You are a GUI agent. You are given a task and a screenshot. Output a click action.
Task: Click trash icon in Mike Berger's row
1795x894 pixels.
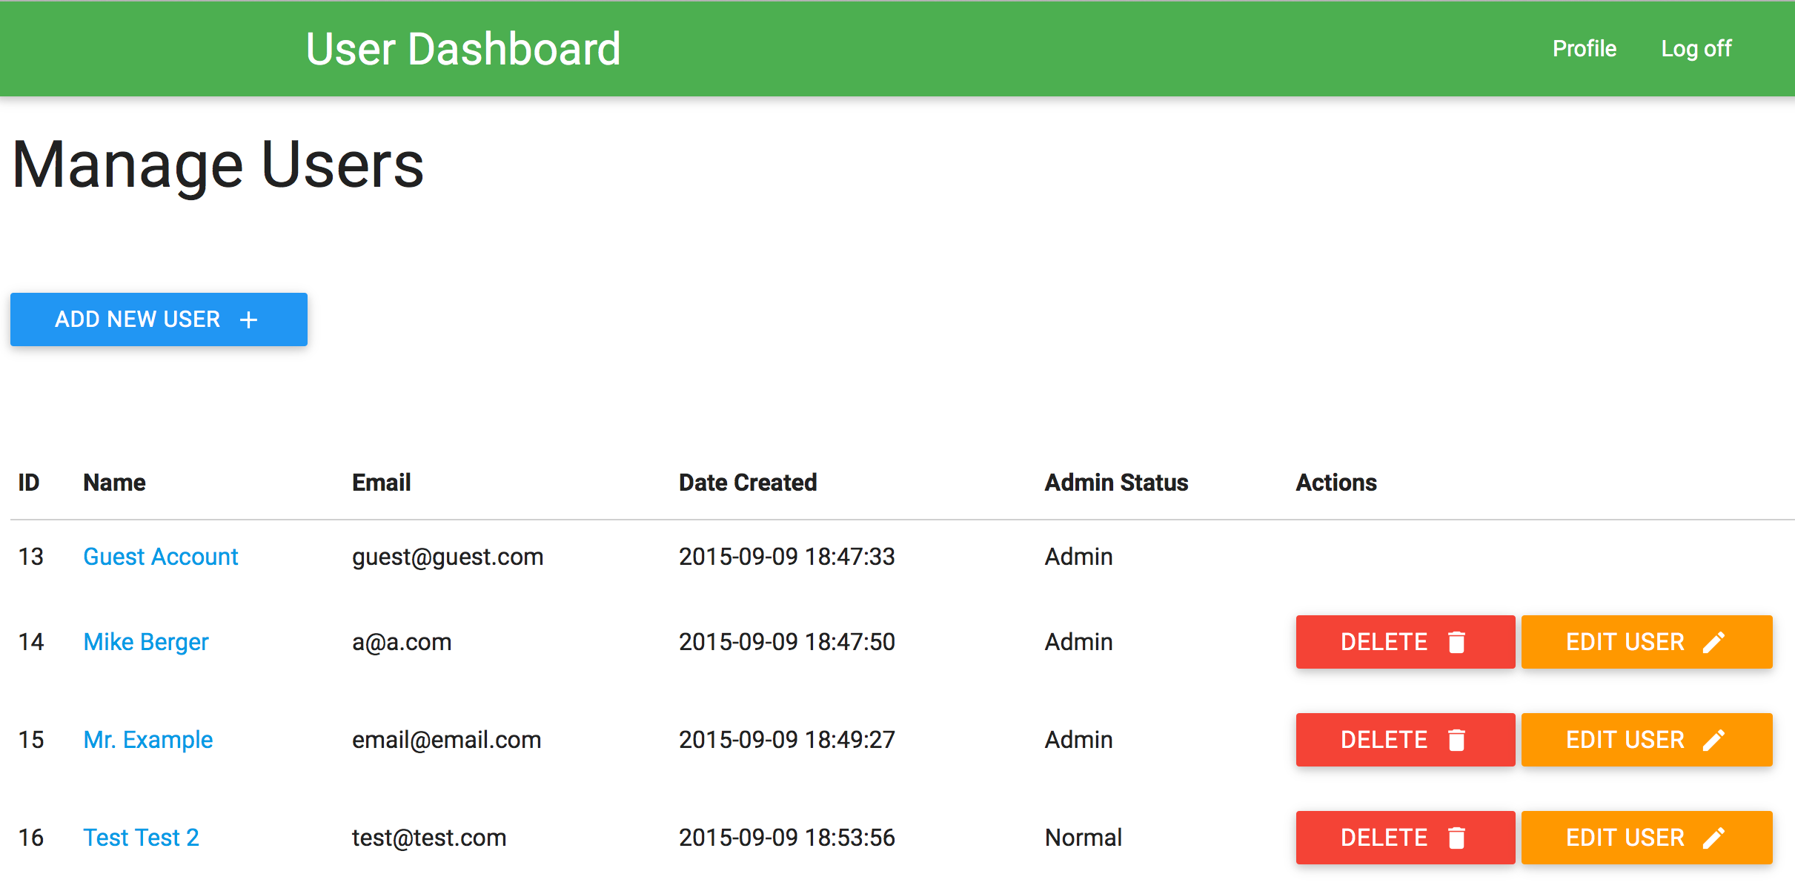(x=1456, y=642)
